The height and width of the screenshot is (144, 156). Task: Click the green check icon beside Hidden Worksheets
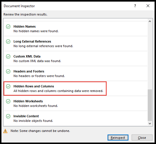pos(8,101)
